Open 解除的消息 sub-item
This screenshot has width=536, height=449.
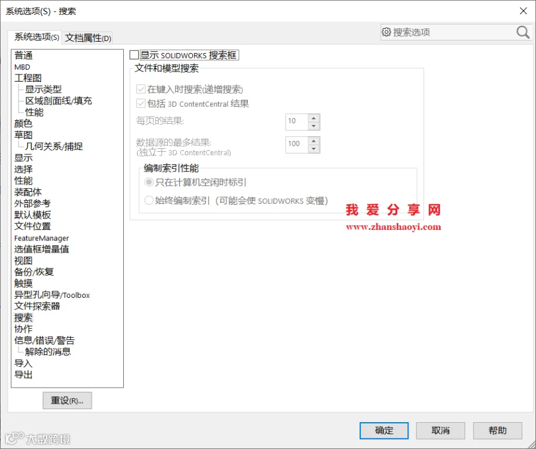tap(48, 351)
